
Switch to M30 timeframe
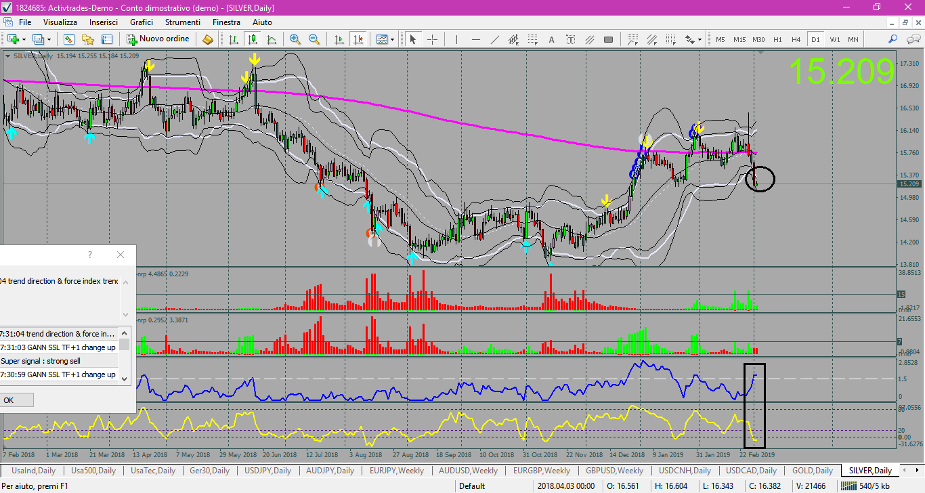[x=758, y=39]
